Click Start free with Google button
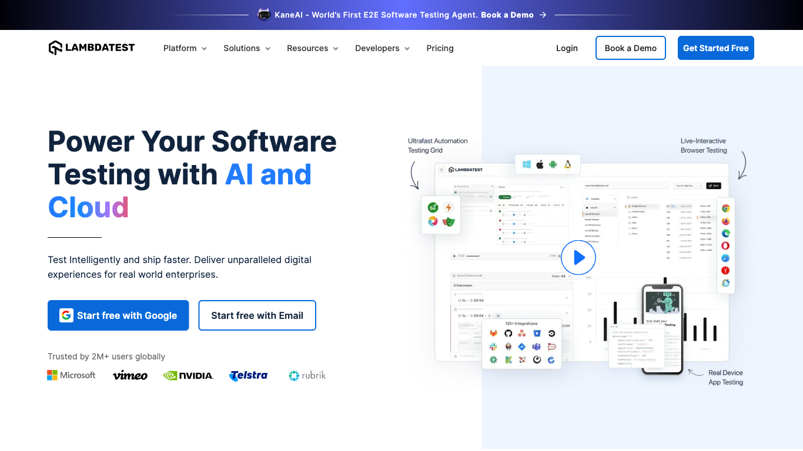Image resolution: width=803 pixels, height=451 pixels. (x=118, y=315)
